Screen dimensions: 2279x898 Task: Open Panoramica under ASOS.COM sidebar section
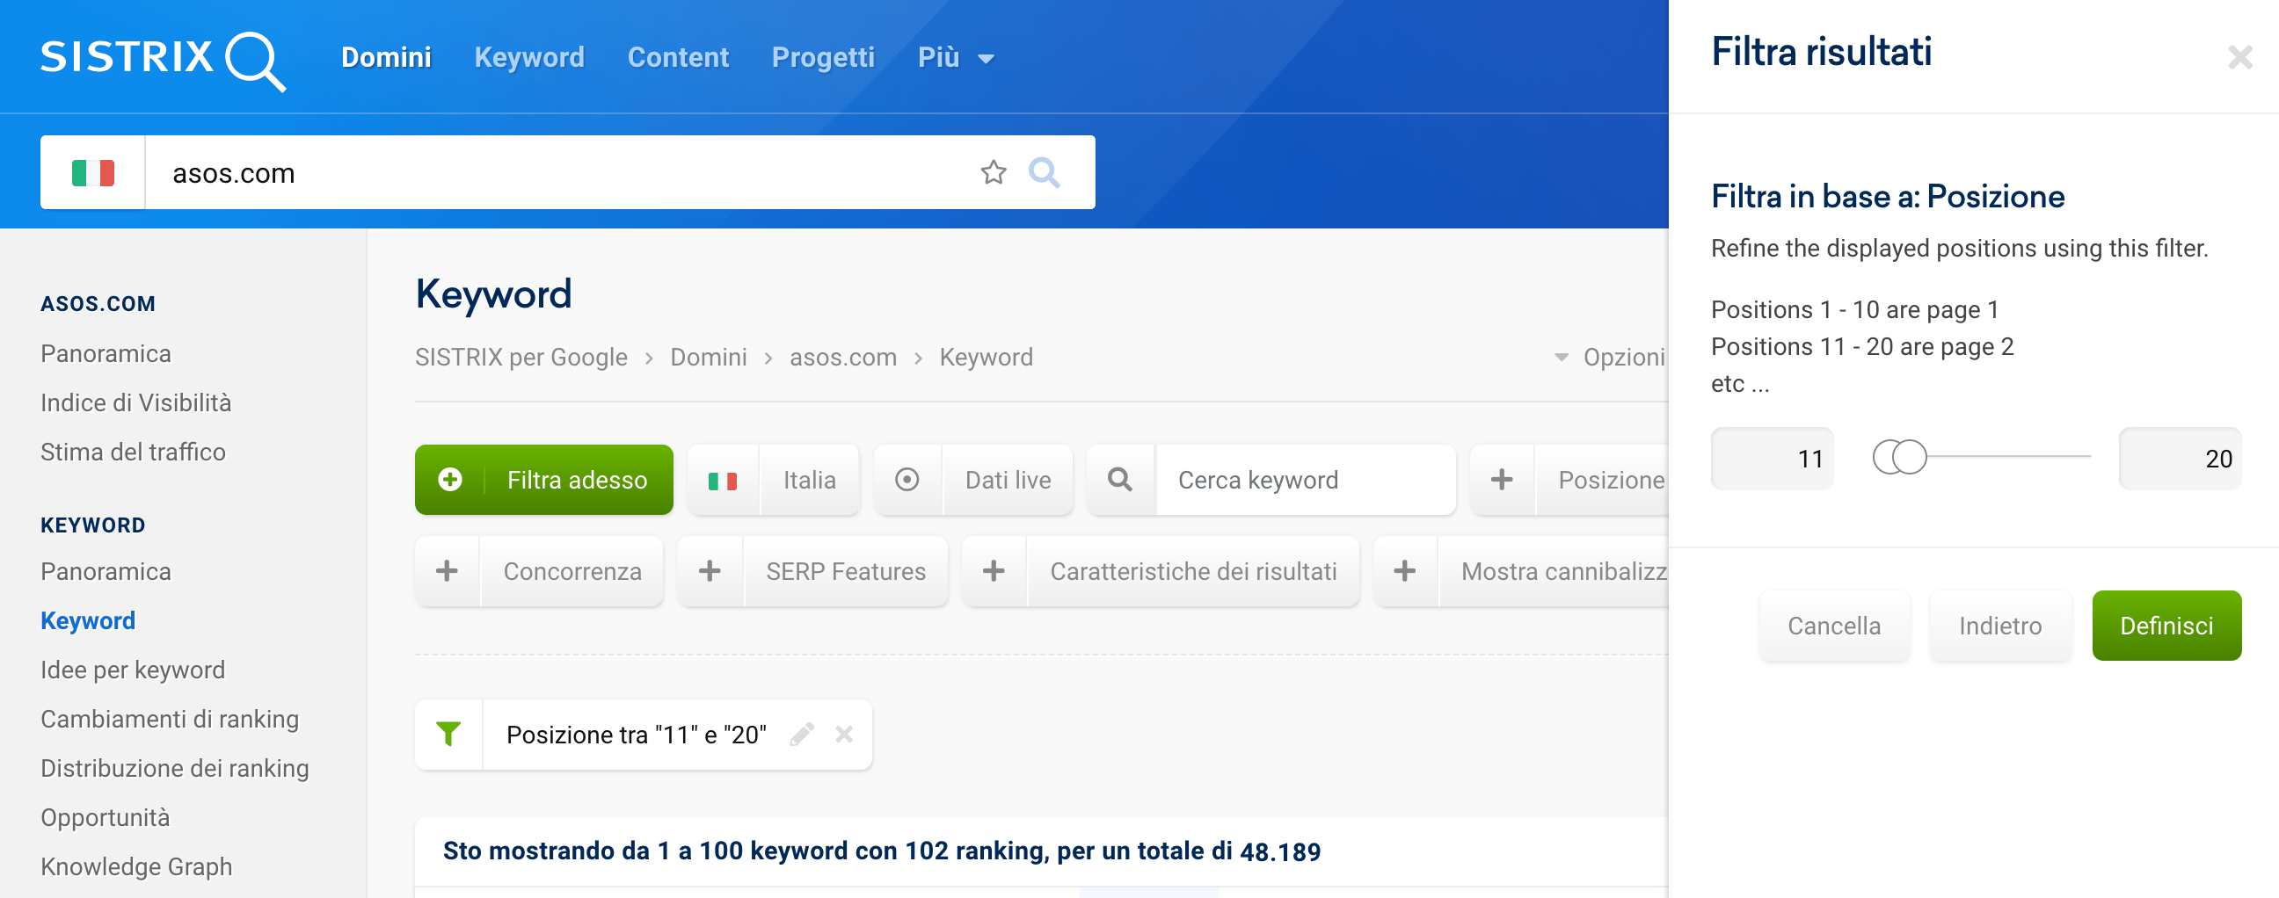pyautogui.click(x=106, y=353)
